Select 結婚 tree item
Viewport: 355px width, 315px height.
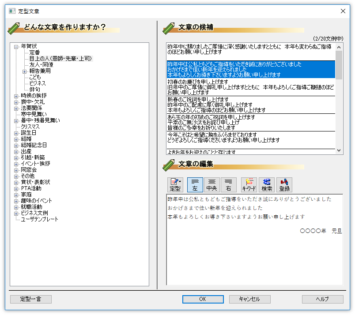click(26, 139)
